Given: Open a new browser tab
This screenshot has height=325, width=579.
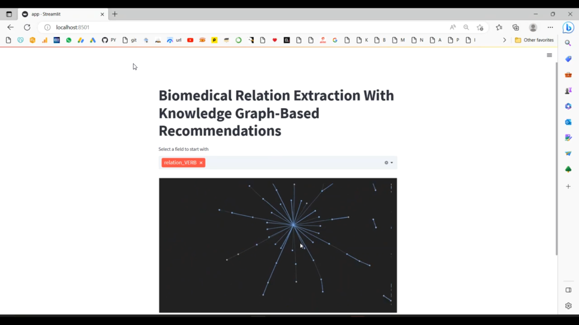Looking at the screenshot, I should (115, 14).
